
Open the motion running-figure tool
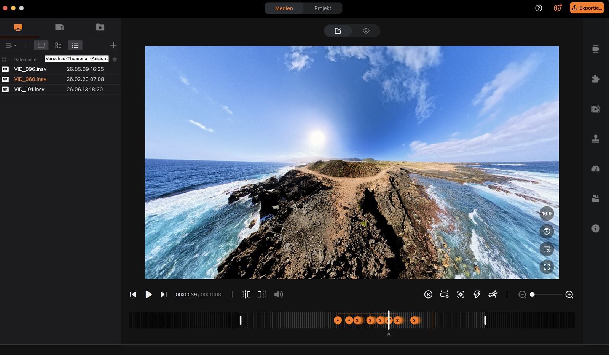493,294
